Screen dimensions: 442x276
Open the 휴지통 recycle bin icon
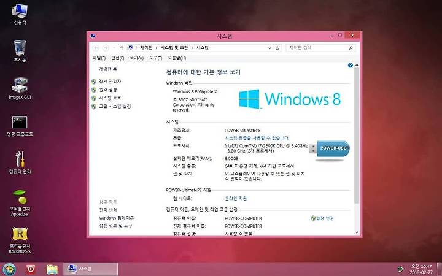pyautogui.click(x=20, y=51)
